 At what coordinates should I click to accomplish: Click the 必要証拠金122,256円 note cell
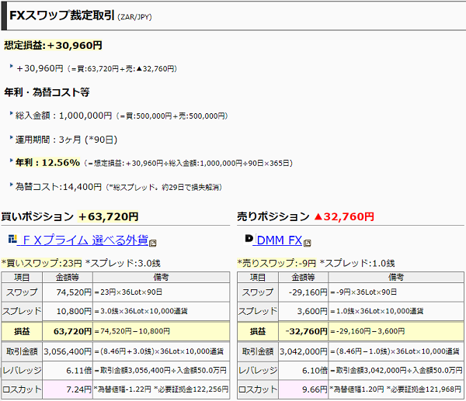161,389
